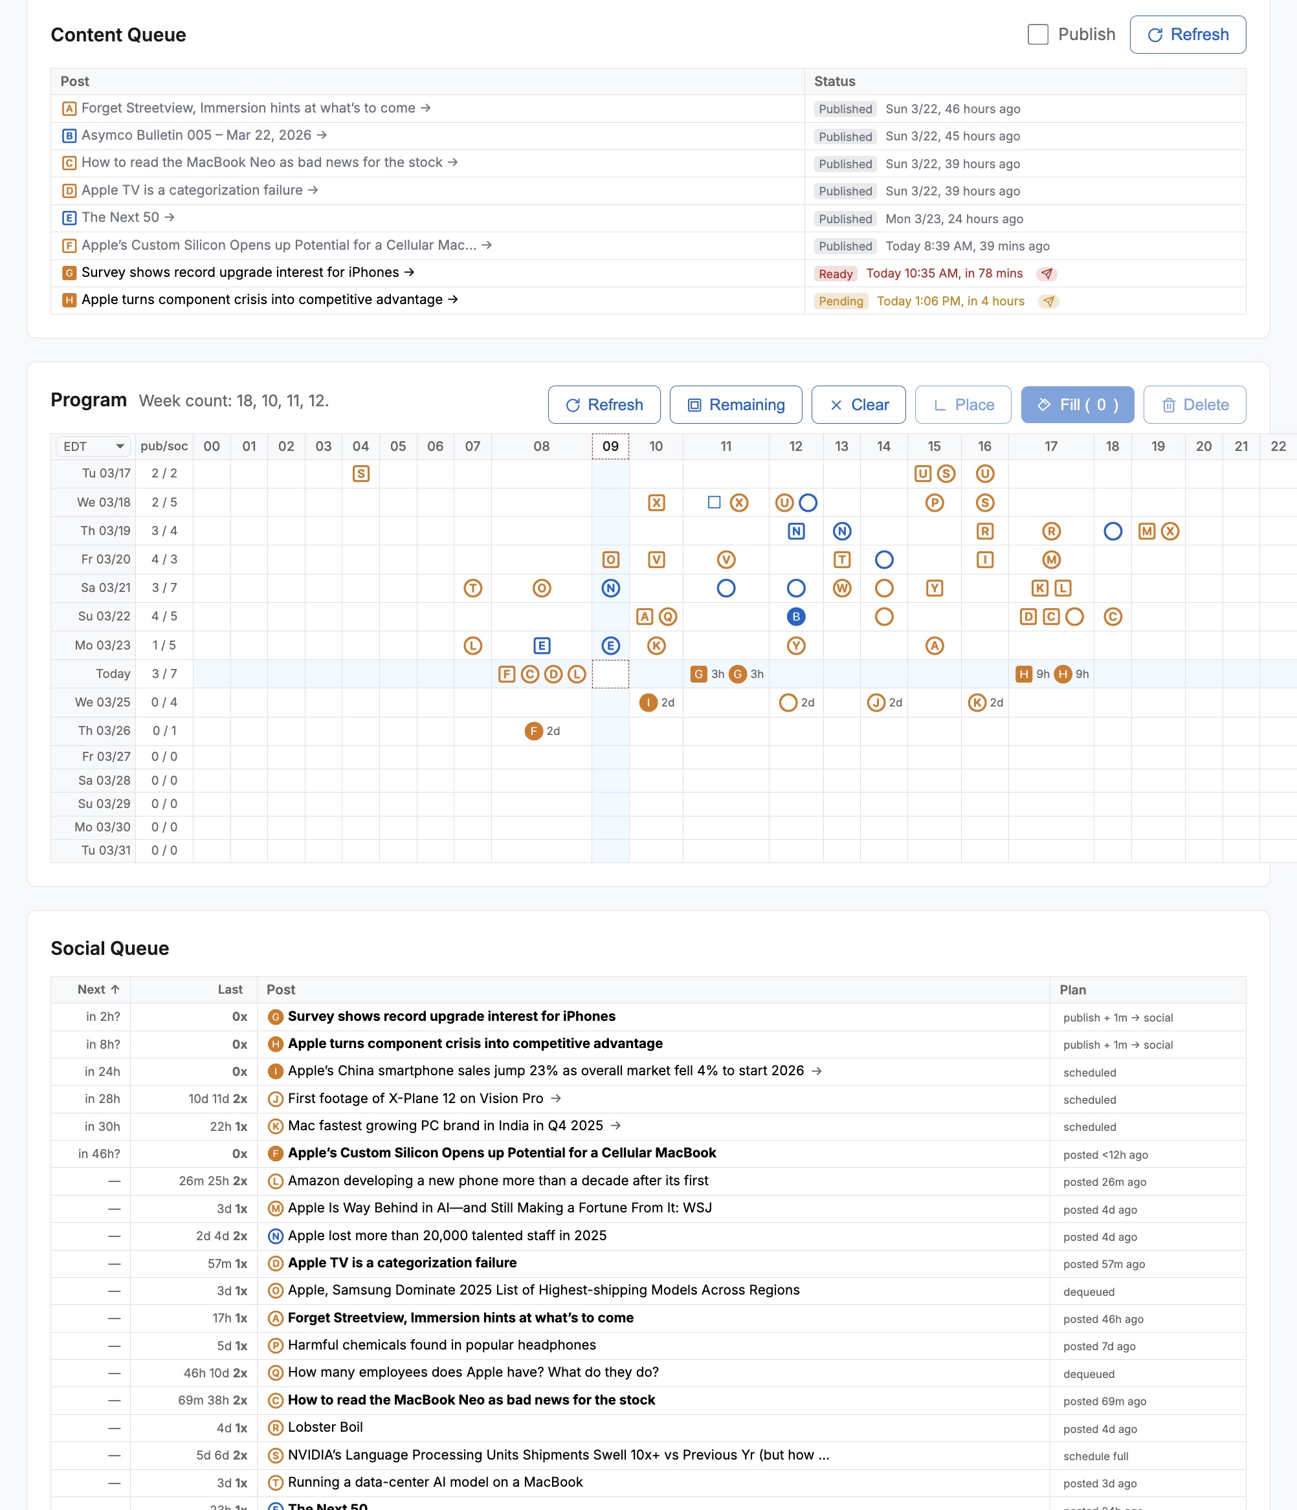
Task: Click filled I 2d marker on We 03/25
Action: point(648,702)
